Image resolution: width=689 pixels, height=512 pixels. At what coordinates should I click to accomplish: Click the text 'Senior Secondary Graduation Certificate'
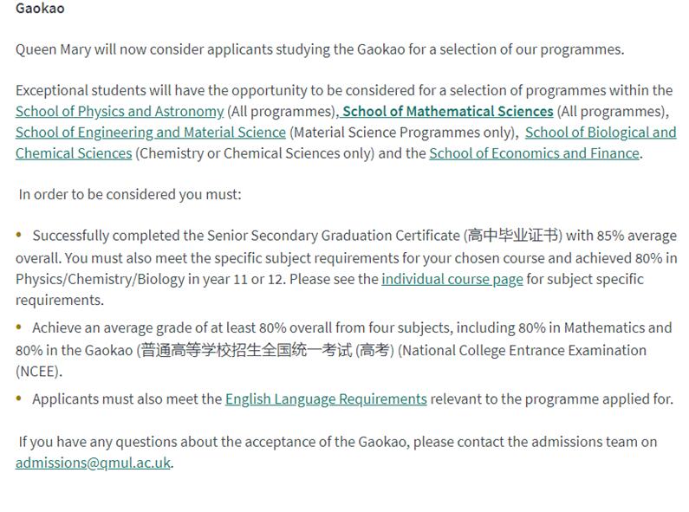pos(333,236)
